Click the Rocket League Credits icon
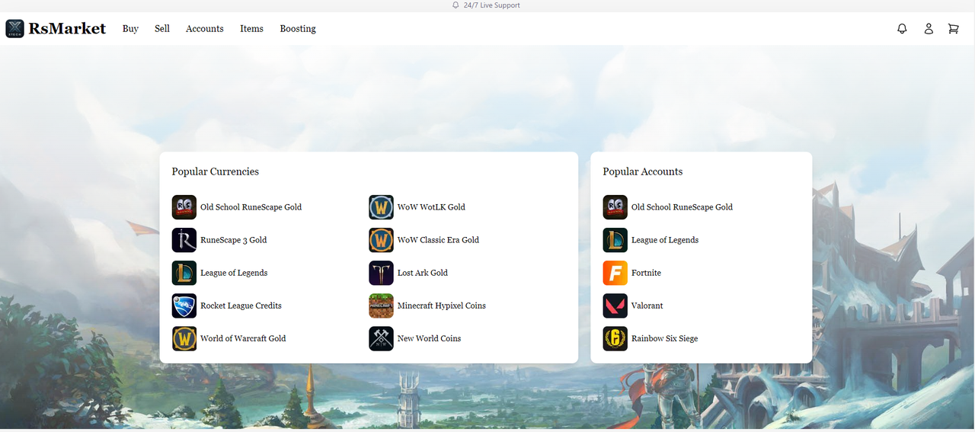975x432 pixels. coord(184,306)
